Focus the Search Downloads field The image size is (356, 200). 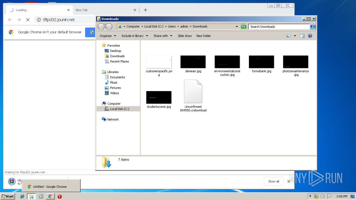(279, 27)
